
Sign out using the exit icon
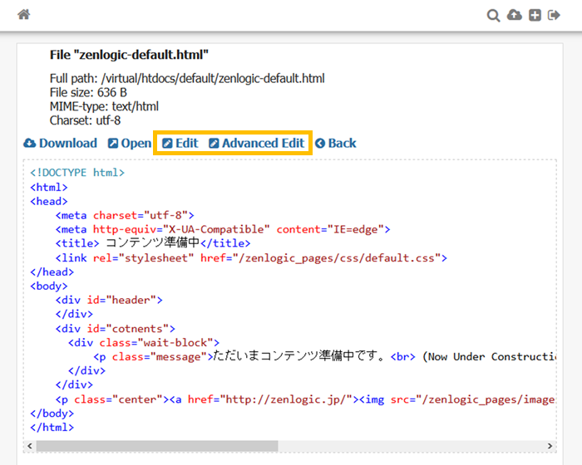point(555,15)
